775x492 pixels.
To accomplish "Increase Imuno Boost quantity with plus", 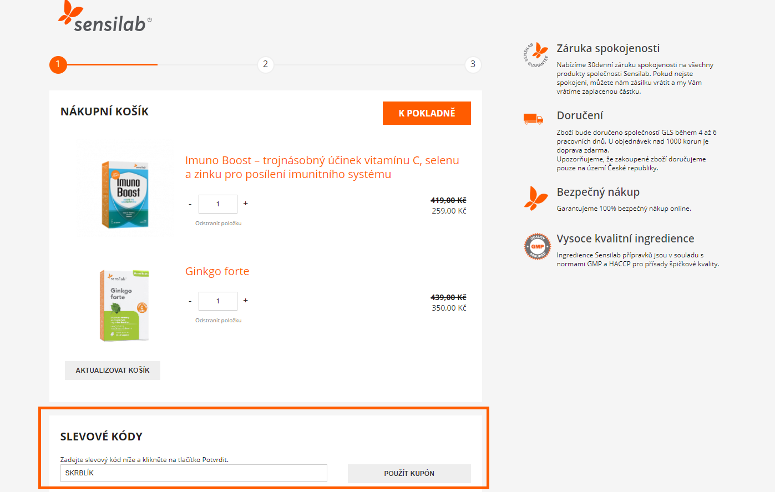I will click(x=245, y=204).
